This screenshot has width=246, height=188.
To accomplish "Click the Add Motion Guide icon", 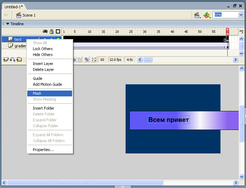I will (x=12, y=59).
